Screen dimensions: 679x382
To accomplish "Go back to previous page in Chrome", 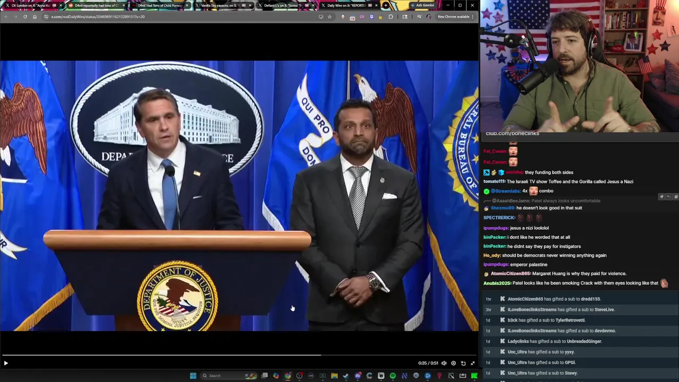I will click(6, 16).
